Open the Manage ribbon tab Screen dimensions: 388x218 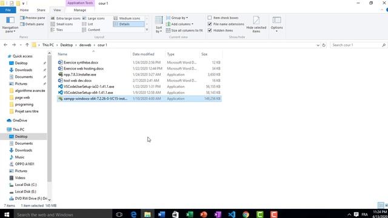coord(79,10)
